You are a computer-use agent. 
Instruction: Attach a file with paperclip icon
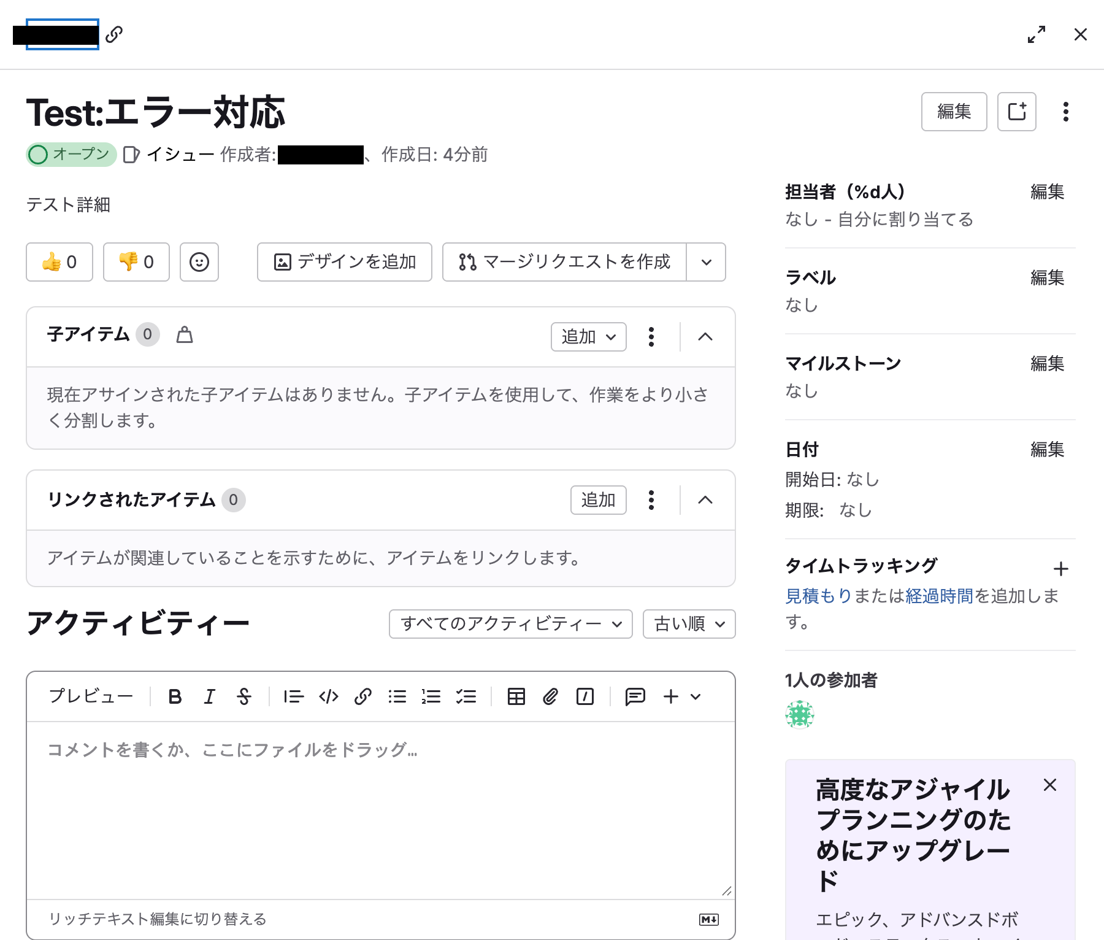click(550, 696)
